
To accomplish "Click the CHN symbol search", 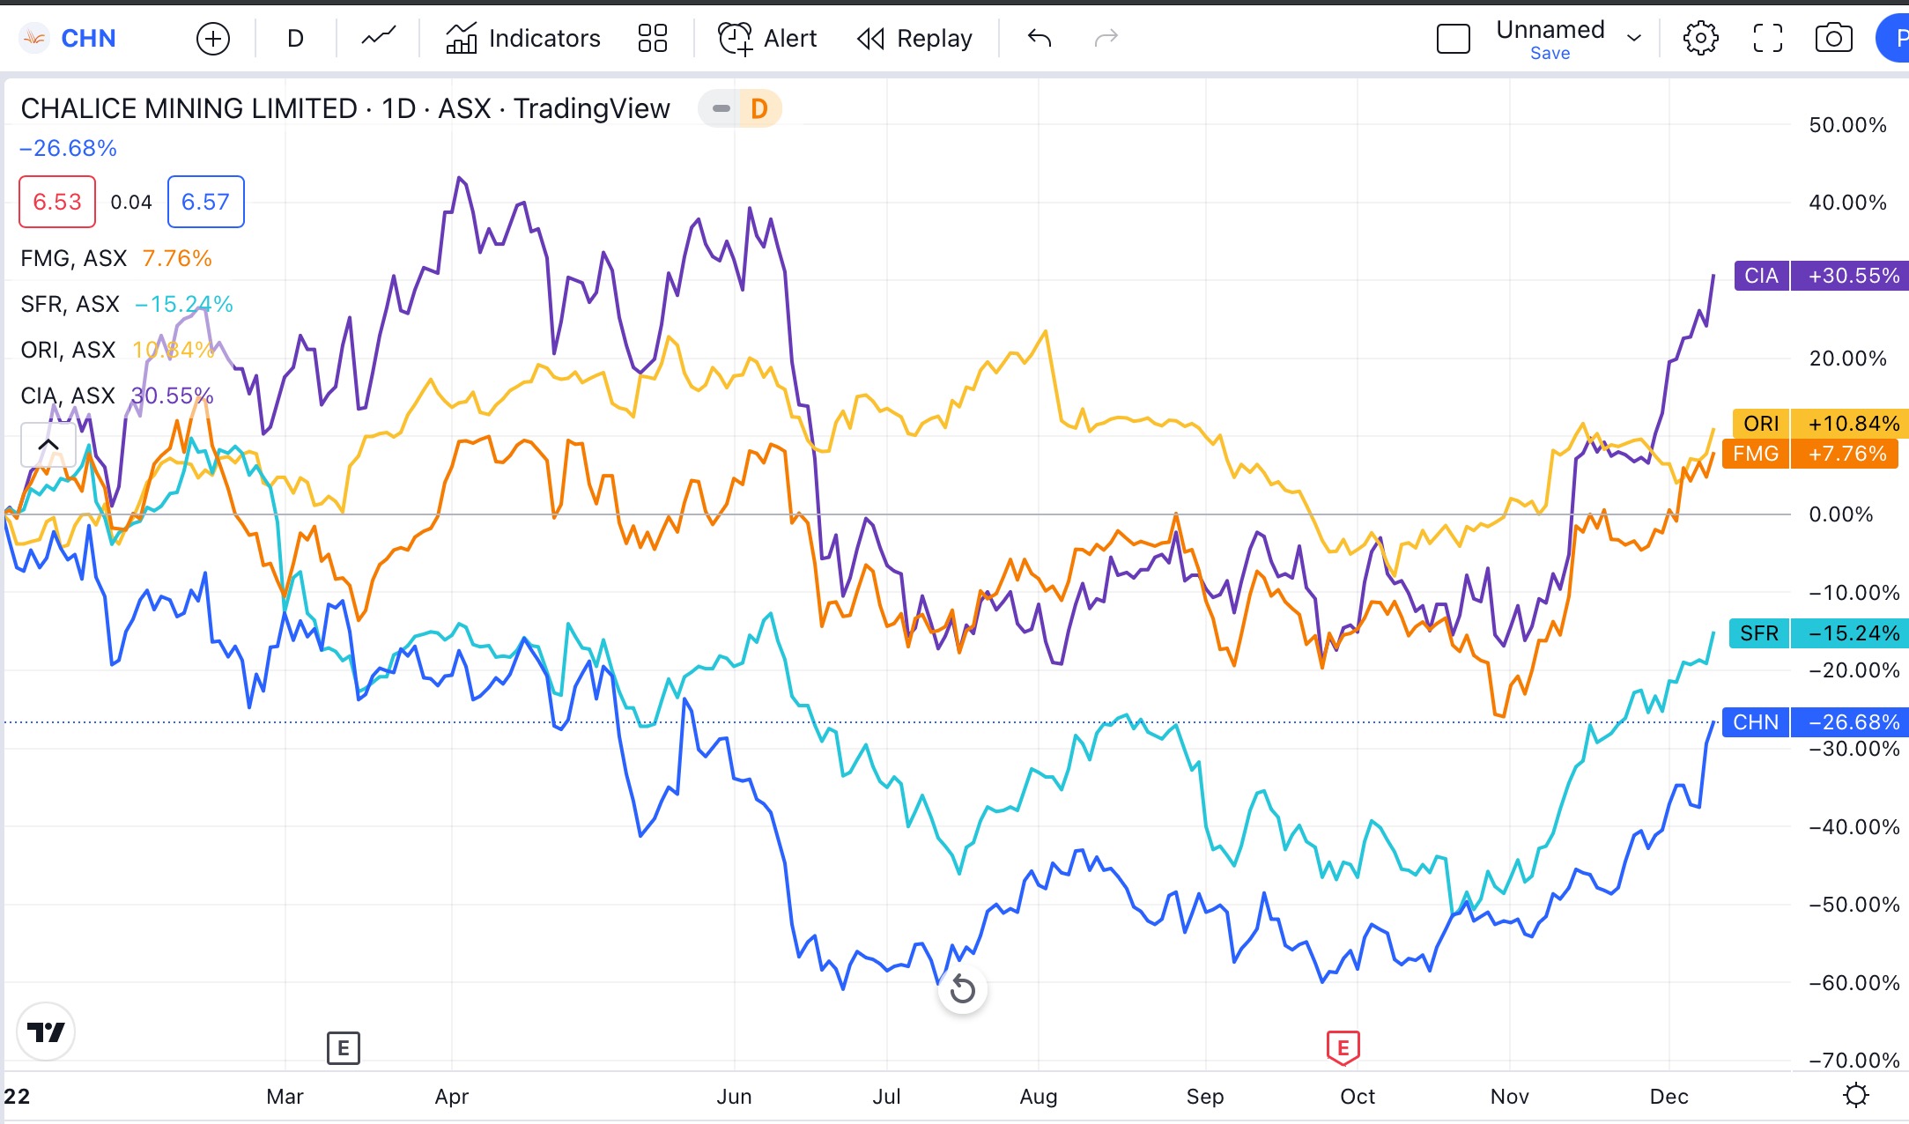I will (x=88, y=39).
